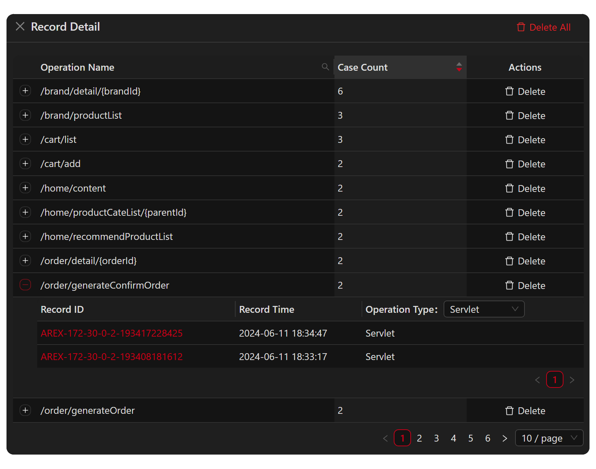This screenshot has width=596, height=469.
Task: Go to next page of operations
Action: [x=505, y=438]
